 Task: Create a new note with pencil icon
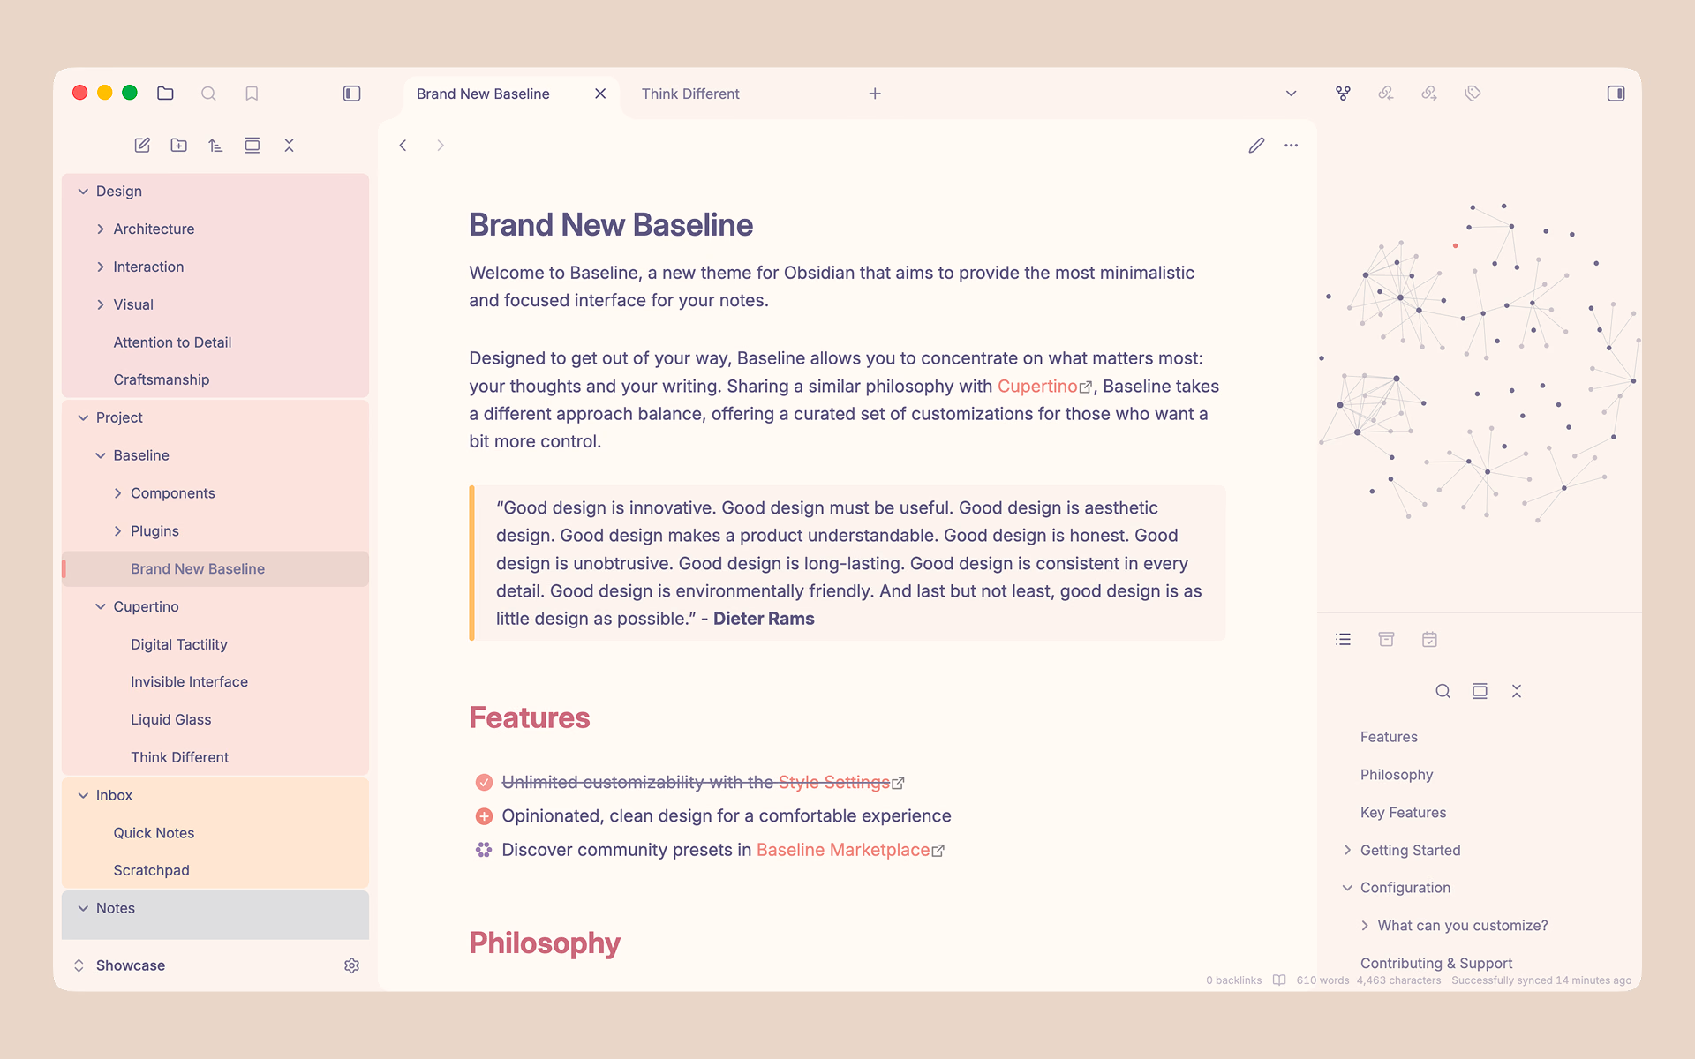(142, 146)
